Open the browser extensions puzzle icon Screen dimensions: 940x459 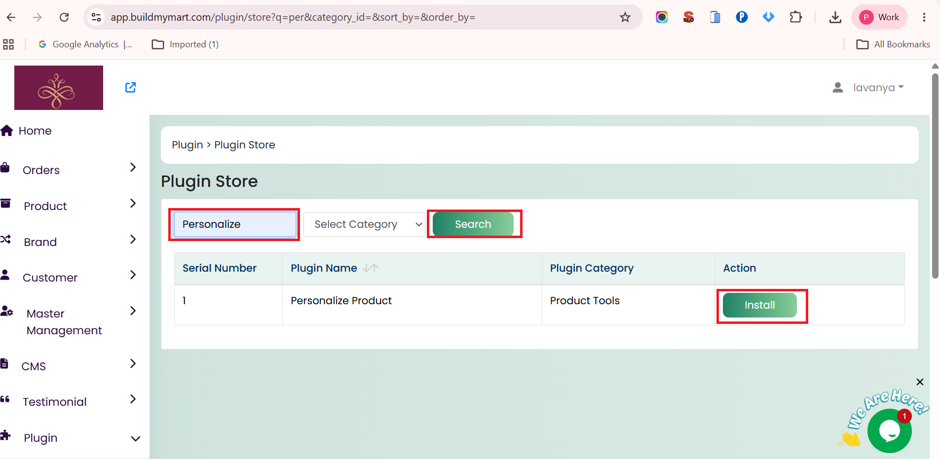click(x=795, y=17)
